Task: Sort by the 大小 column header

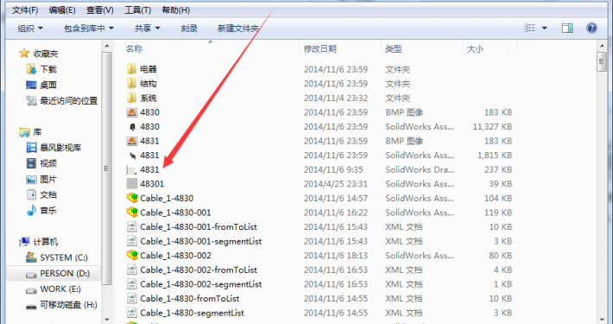Action: click(x=475, y=49)
